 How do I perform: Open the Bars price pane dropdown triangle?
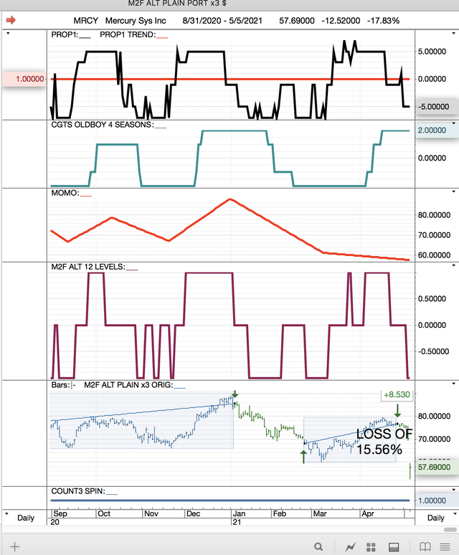(454, 384)
